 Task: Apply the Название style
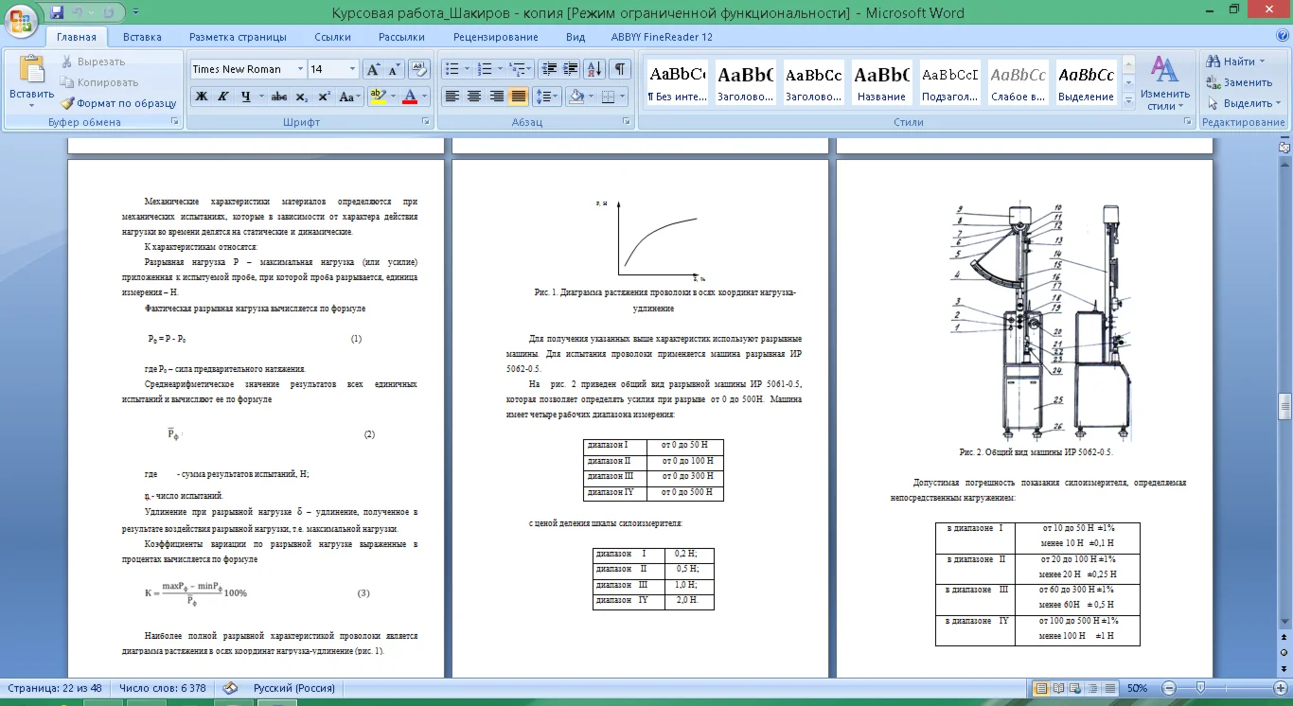pyautogui.click(x=881, y=82)
